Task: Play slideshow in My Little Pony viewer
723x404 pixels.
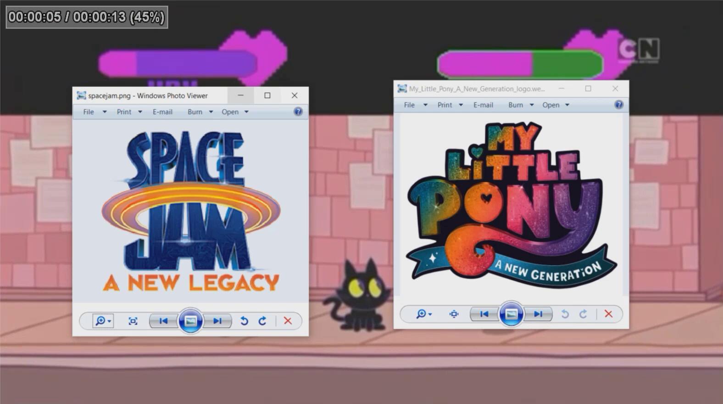Action: (511, 314)
